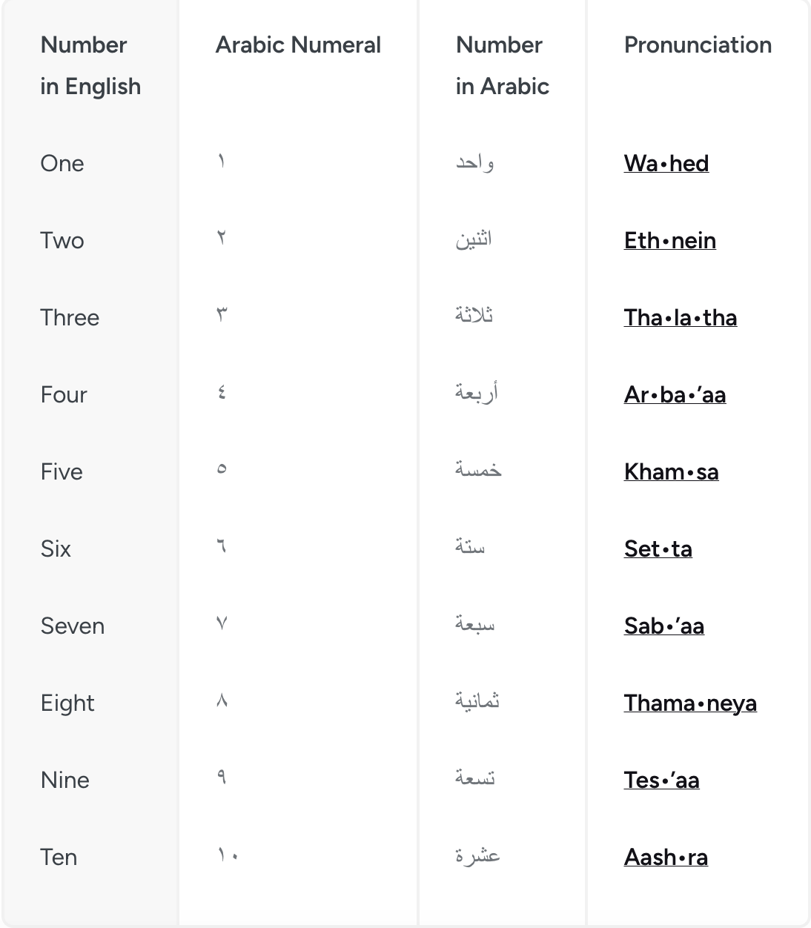Open the Aash•ra pronunciation link
The image size is (811, 928).
[x=666, y=857]
